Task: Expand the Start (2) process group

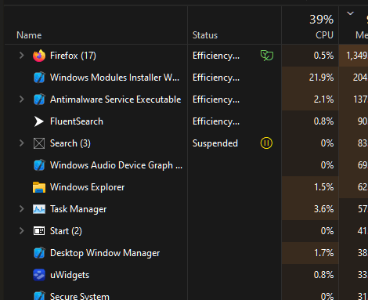Action: point(21,231)
